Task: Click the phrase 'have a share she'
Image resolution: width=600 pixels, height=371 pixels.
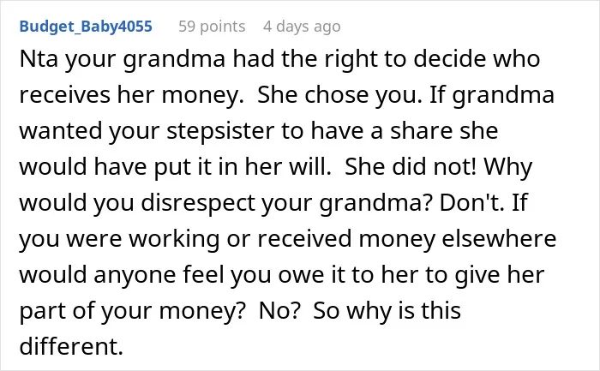Action: point(404,131)
